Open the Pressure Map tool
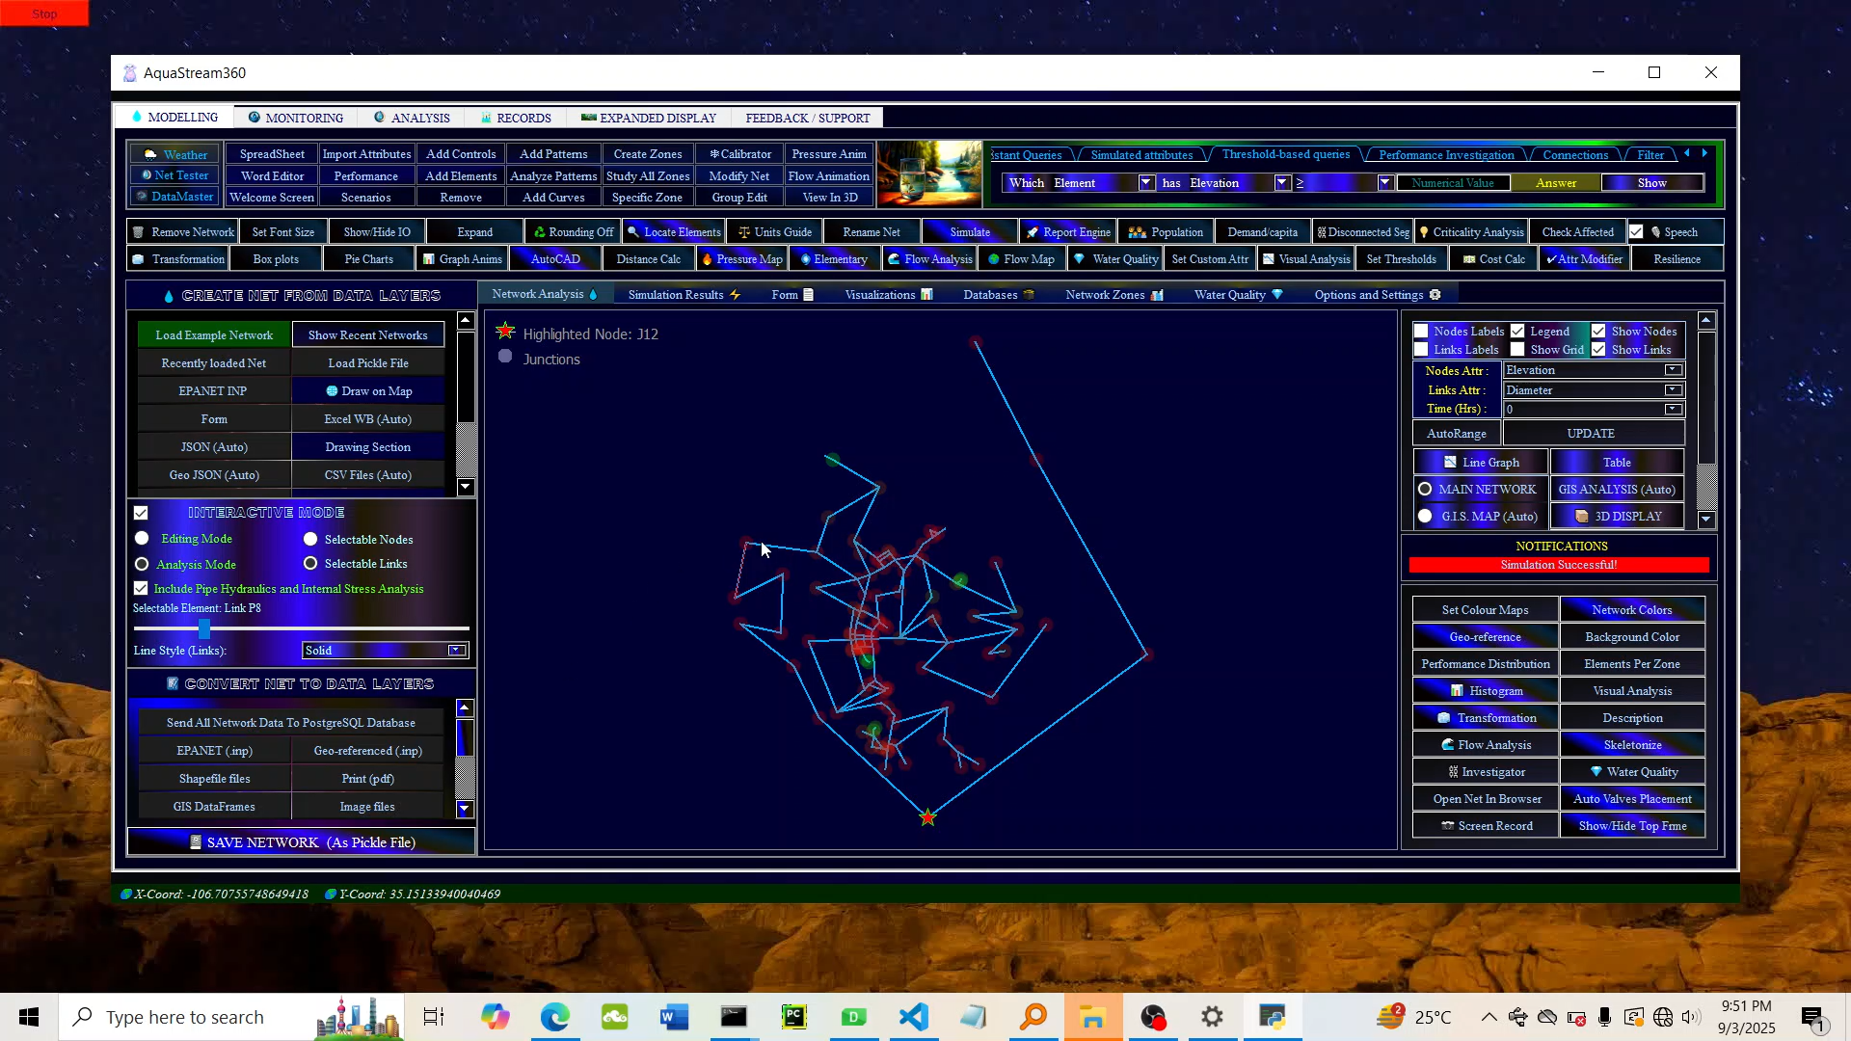The image size is (1851, 1041). click(x=741, y=258)
